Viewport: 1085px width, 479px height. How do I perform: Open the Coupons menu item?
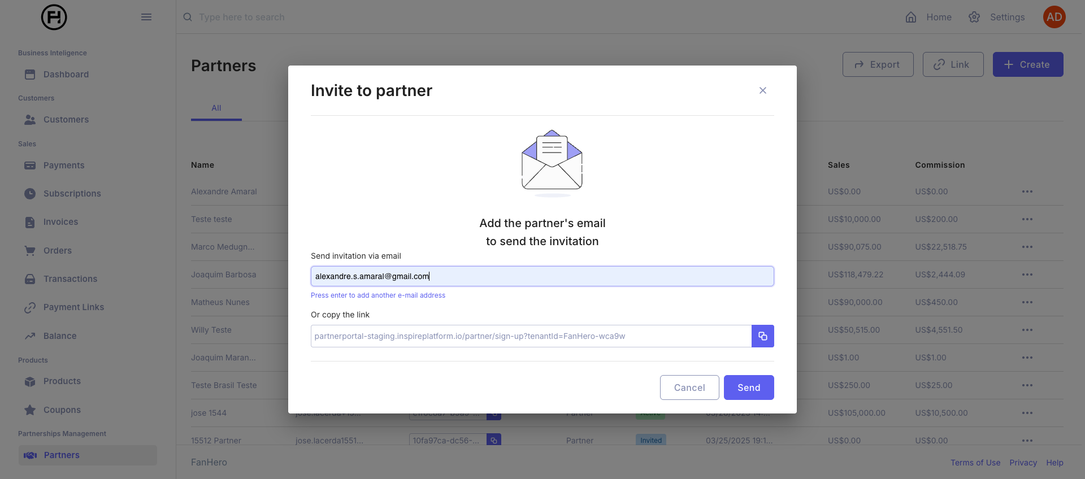[62, 410]
